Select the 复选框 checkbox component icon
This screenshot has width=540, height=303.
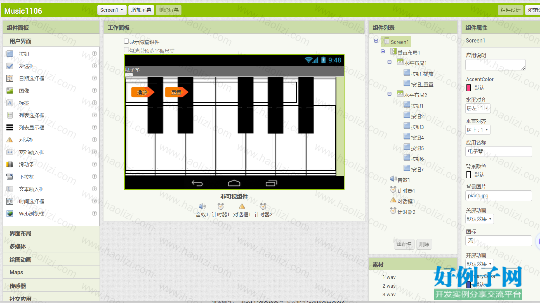coord(10,66)
